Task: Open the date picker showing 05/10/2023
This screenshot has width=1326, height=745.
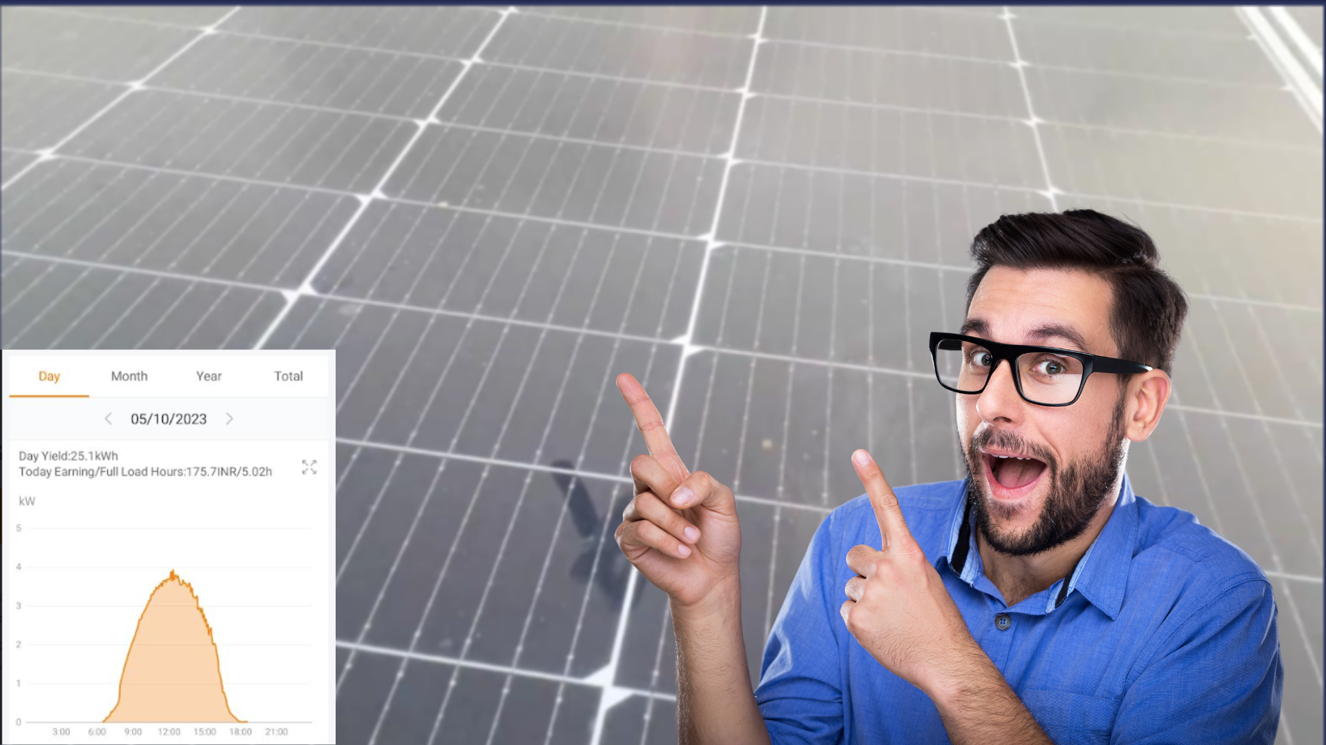Action: click(x=169, y=419)
